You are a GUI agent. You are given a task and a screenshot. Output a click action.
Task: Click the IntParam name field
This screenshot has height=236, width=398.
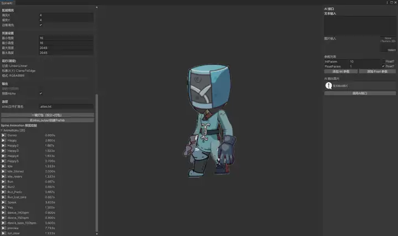(x=336, y=62)
